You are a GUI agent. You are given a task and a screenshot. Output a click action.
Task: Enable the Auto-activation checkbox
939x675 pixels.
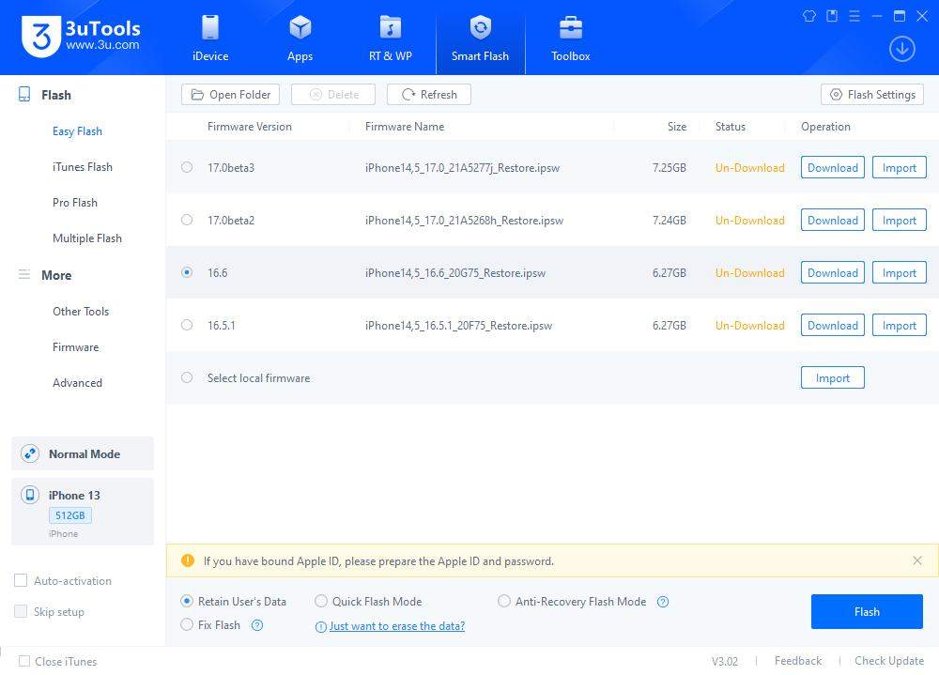(x=21, y=581)
